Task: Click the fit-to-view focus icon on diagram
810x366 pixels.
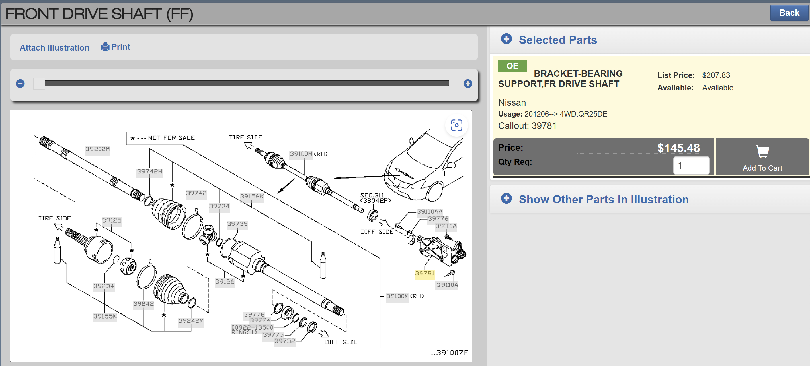Action: click(x=456, y=125)
